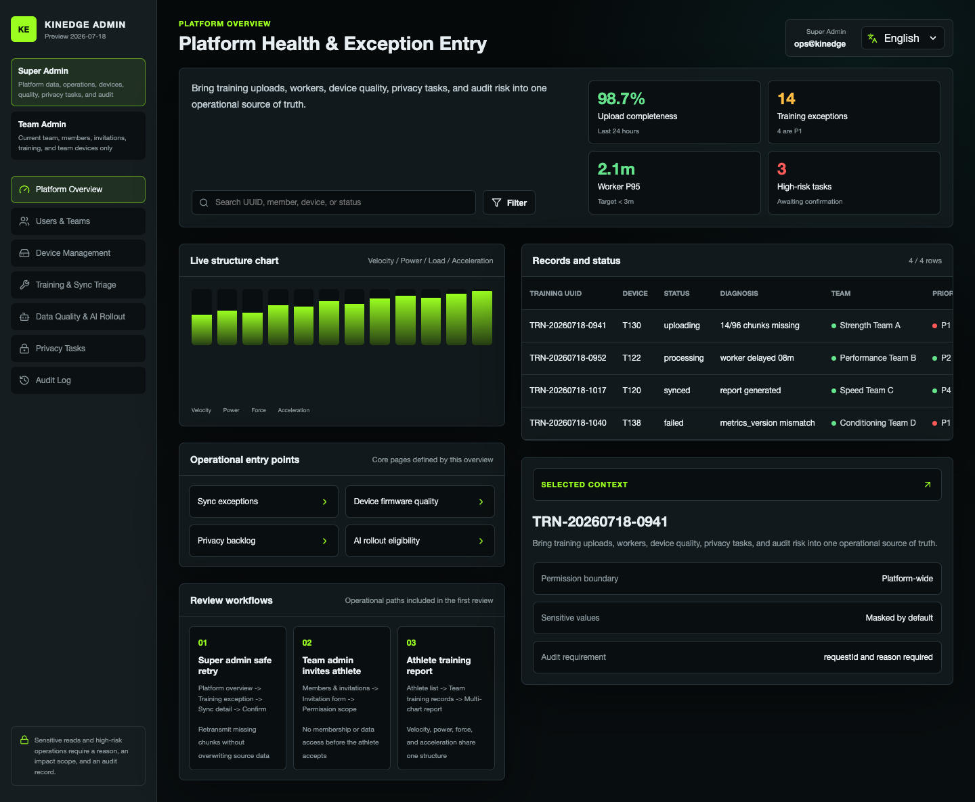Image resolution: width=975 pixels, height=802 pixels.
Task: Open the Privacy backlog entry point
Action: pyautogui.click(x=263, y=541)
